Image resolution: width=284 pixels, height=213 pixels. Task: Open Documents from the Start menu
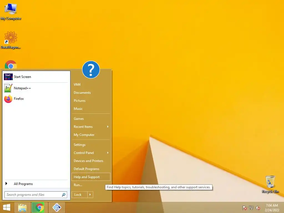coord(91,93)
